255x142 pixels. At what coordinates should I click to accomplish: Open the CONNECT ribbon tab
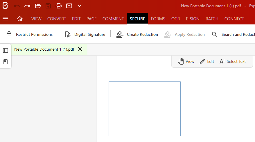(234, 19)
